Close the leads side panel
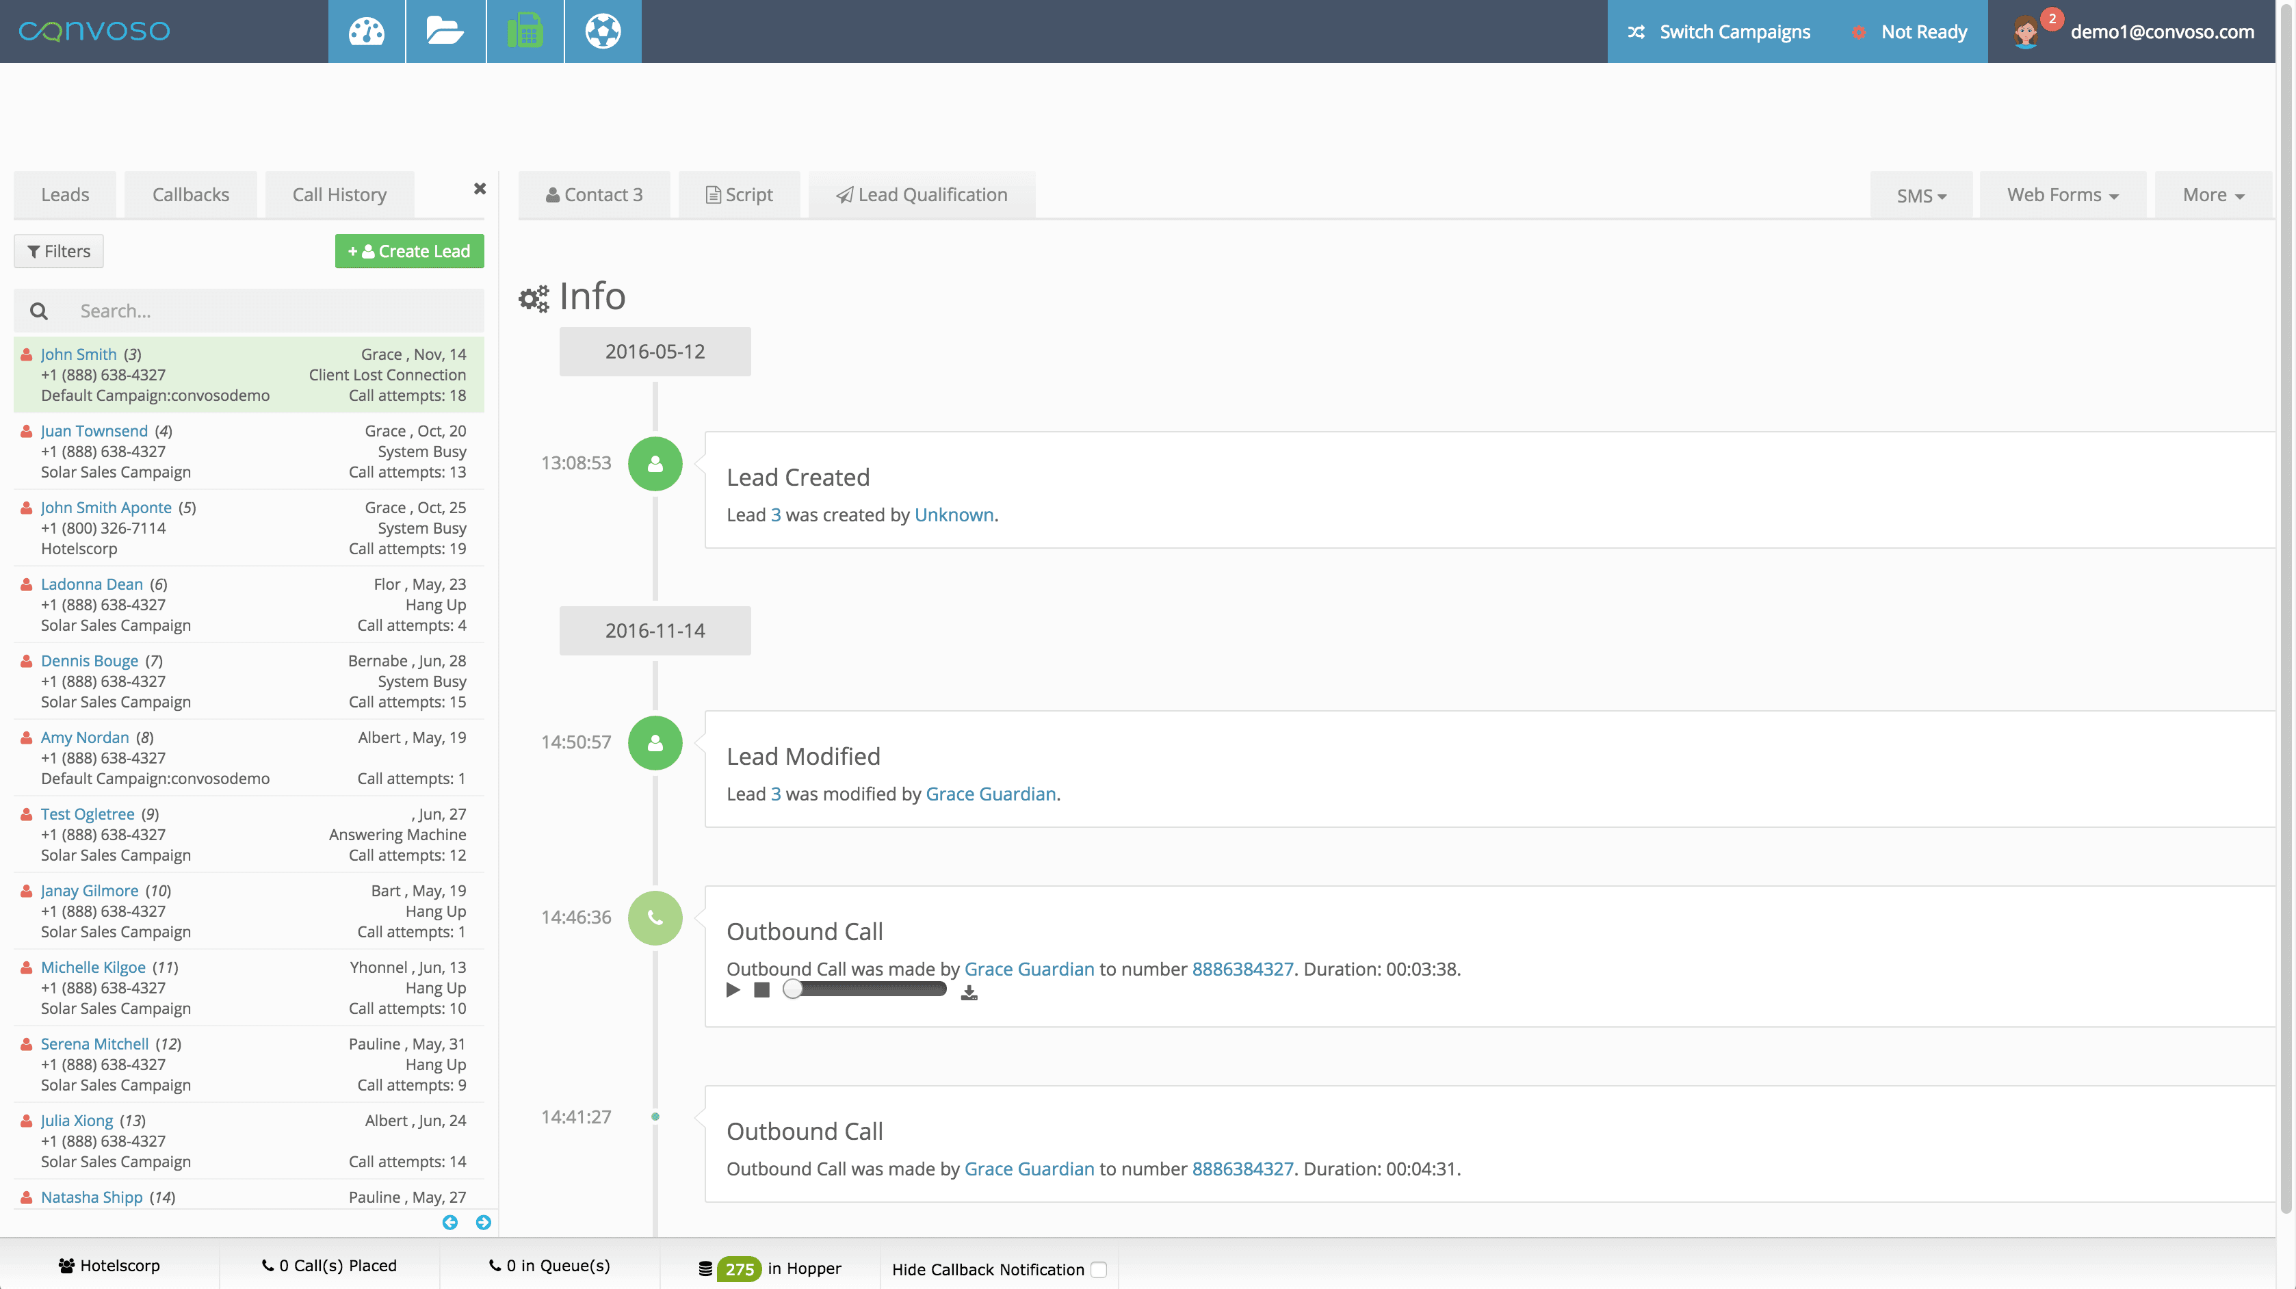 pyautogui.click(x=480, y=188)
